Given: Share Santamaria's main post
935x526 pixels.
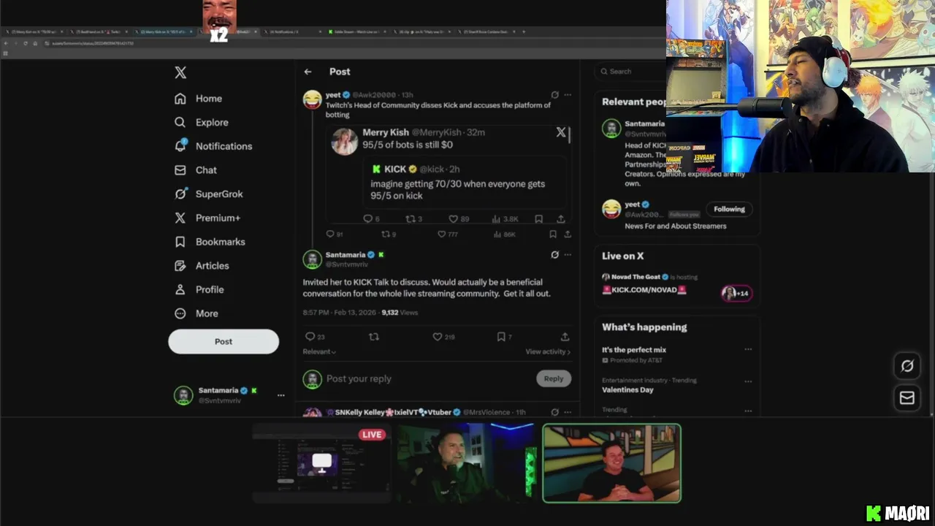Looking at the screenshot, I should click(565, 337).
